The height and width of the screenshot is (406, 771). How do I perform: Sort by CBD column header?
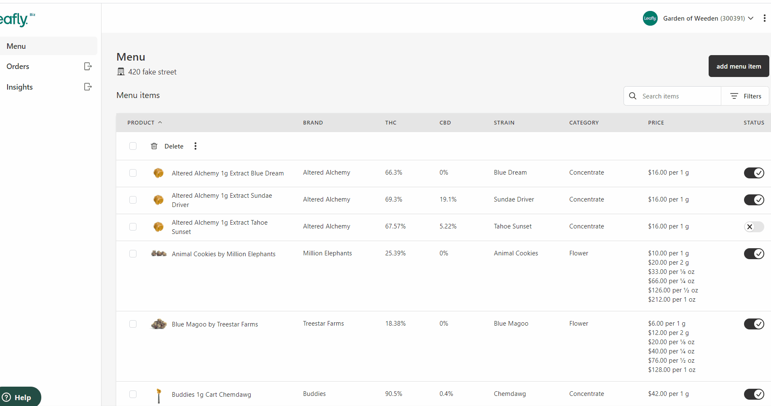coord(445,122)
